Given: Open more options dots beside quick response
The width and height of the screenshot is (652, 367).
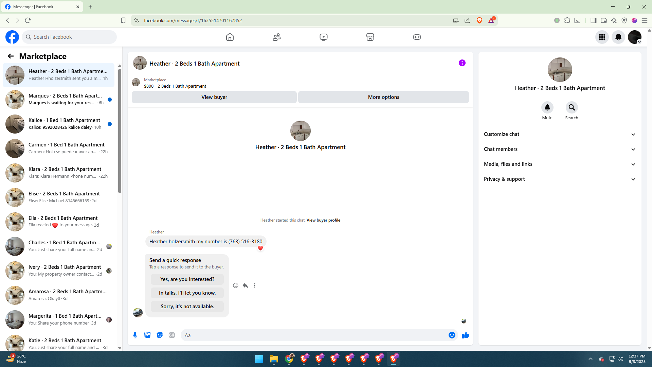Looking at the screenshot, I should pyautogui.click(x=255, y=285).
